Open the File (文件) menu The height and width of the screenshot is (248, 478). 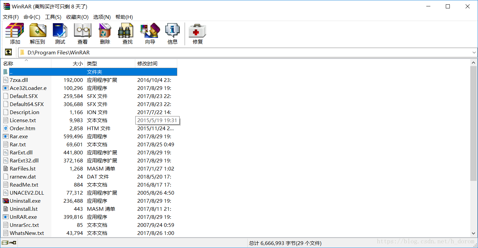[x=11, y=17]
